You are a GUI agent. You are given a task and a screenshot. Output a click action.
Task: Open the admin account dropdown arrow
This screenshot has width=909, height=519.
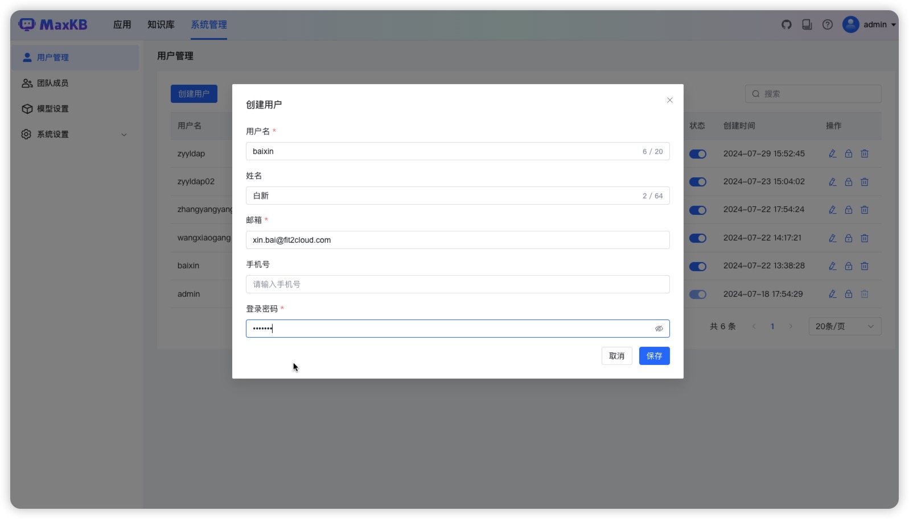point(893,25)
